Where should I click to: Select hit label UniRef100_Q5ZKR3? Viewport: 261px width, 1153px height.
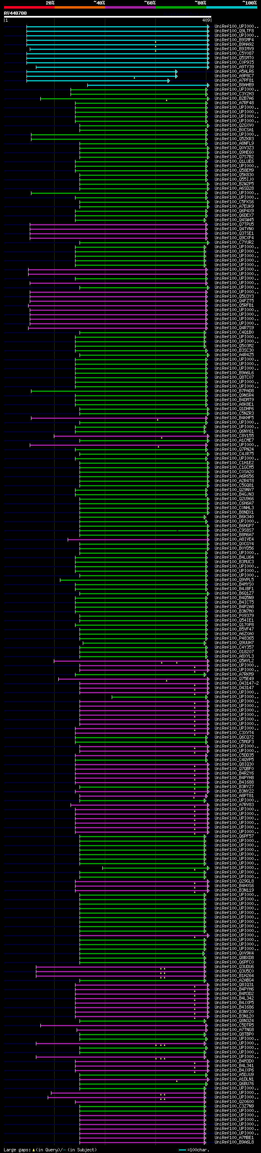pyautogui.click(x=234, y=139)
